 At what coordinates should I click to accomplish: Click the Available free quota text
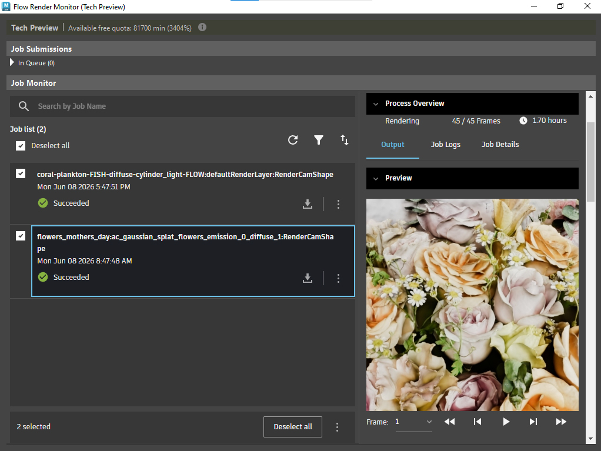pyautogui.click(x=130, y=28)
